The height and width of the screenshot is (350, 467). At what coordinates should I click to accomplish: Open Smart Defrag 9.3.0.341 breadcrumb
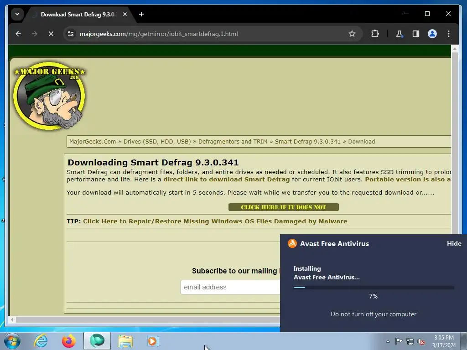pyautogui.click(x=308, y=142)
